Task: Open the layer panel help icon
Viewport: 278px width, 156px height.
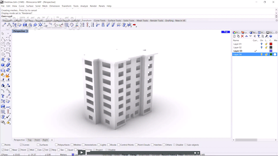Action: click(x=271, y=36)
